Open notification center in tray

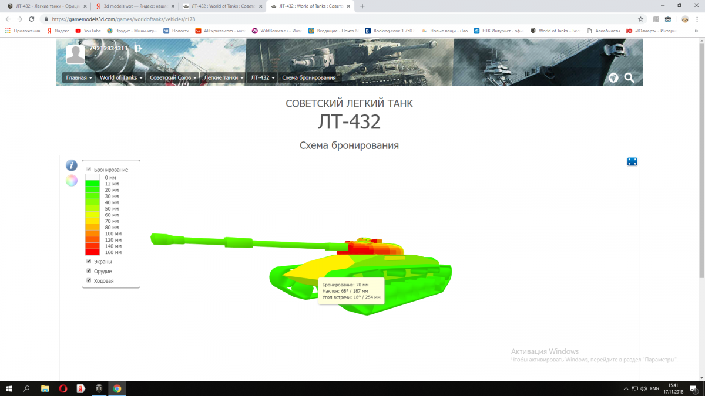click(x=694, y=388)
